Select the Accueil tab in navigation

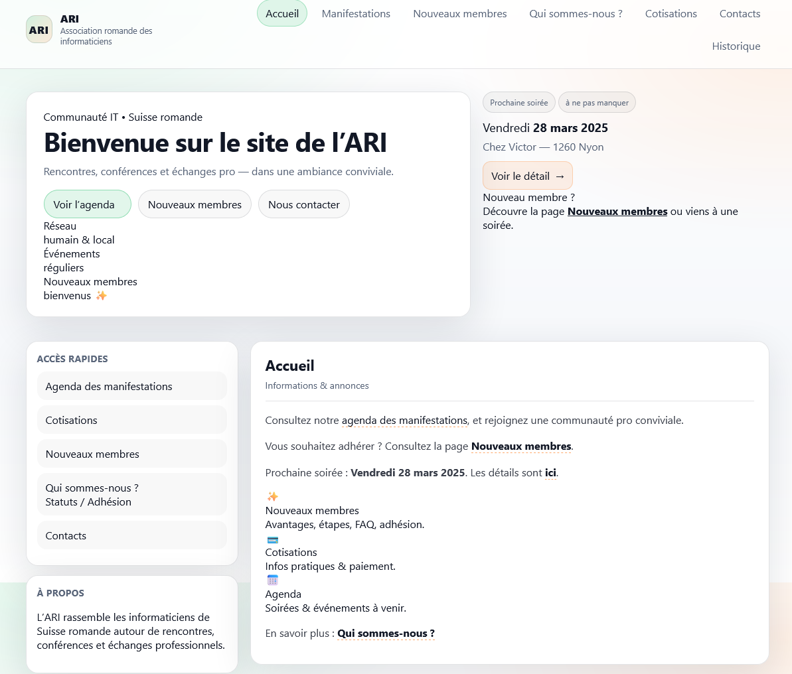[x=281, y=13]
